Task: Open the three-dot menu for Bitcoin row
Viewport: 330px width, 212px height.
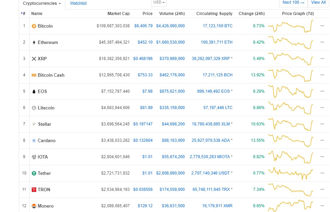Action: point(322,26)
